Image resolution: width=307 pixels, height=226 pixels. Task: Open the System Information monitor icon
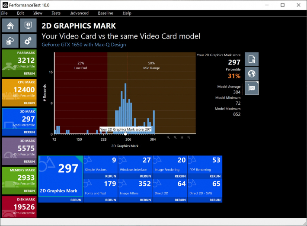click(28, 26)
